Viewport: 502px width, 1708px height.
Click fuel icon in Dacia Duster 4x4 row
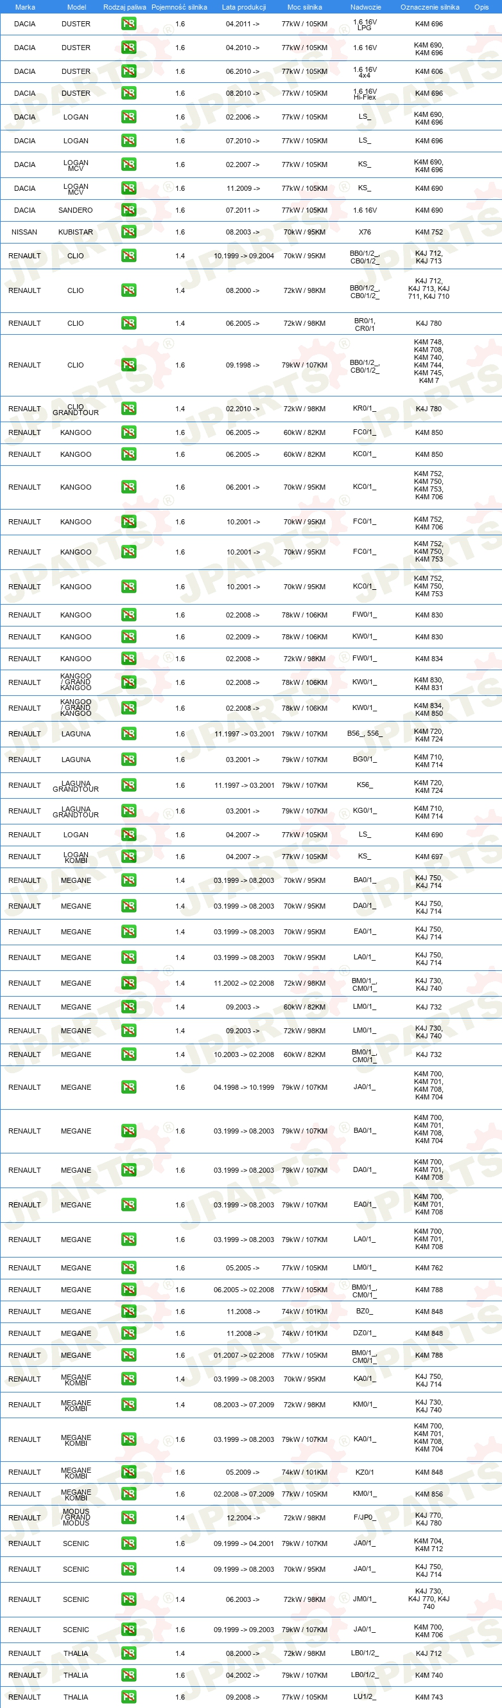[x=128, y=71]
